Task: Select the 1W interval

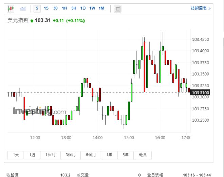Action: coord(92,8)
